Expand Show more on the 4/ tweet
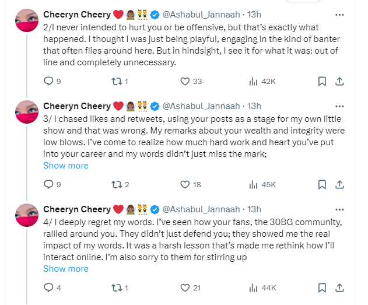 tap(66, 269)
